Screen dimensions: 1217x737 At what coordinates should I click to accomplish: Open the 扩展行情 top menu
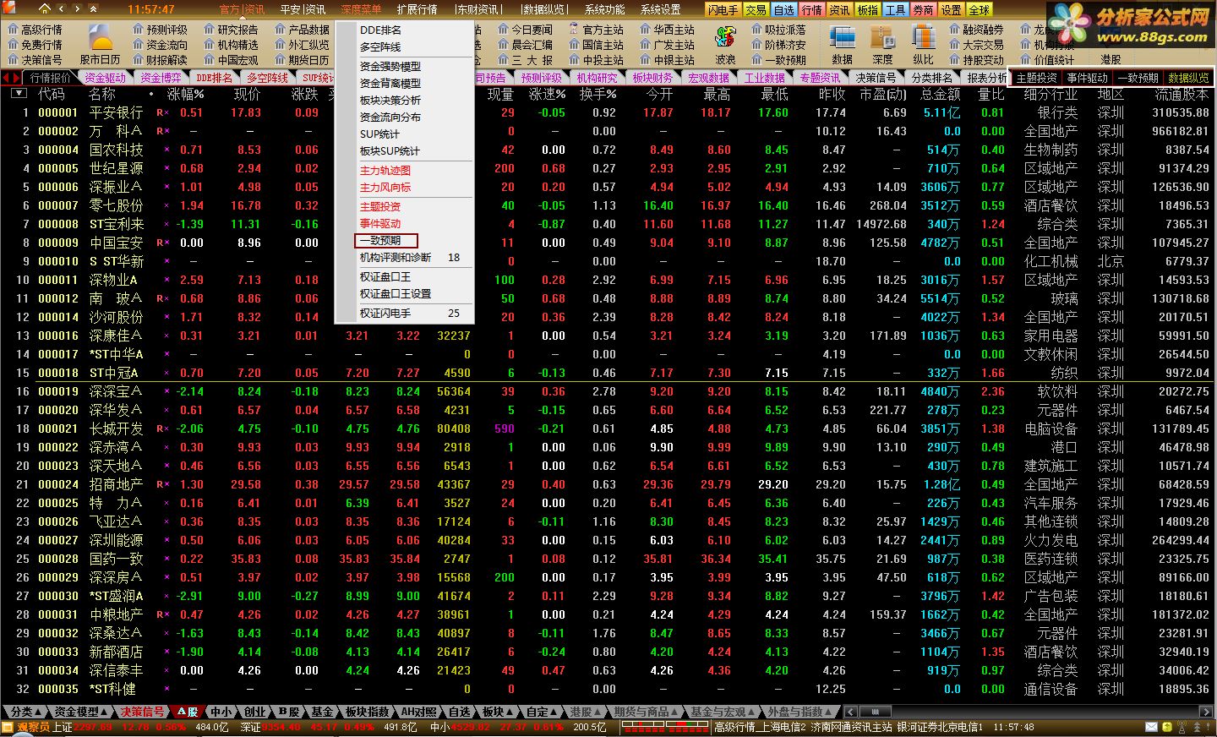coord(417,9)
